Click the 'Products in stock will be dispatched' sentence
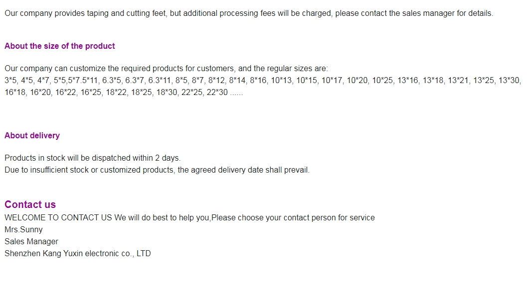Viewport: 529px width, 288px height. (92, 158)
